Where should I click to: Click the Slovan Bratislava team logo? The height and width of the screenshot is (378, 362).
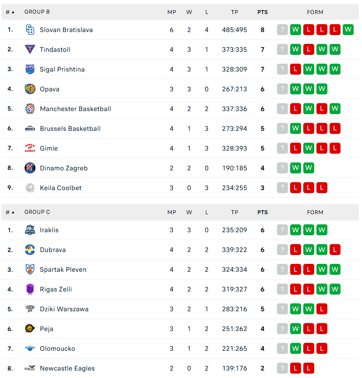pyautogui.click(x=30, y=30)
